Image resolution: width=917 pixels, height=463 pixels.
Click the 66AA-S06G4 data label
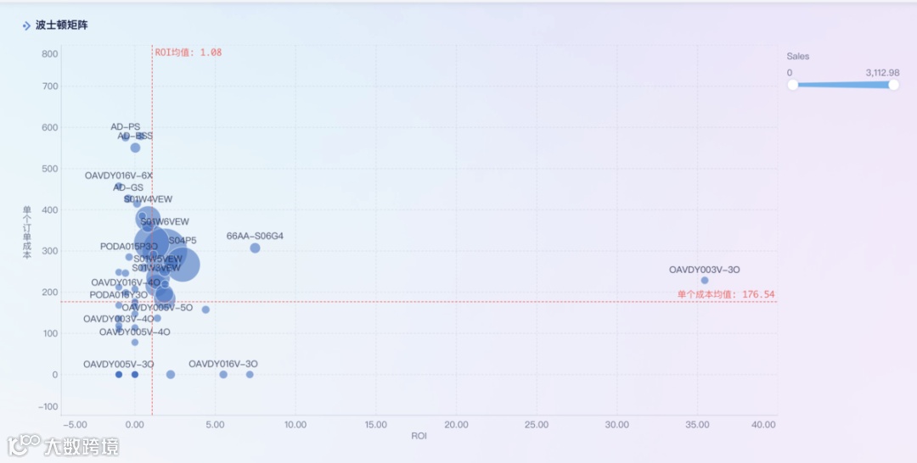[255, 236]
